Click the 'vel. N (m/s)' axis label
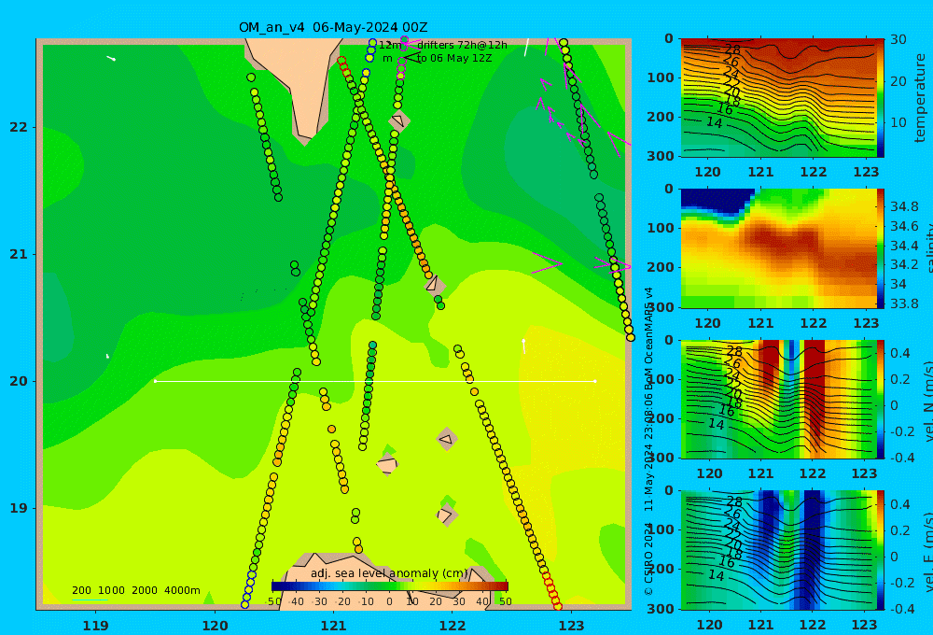 (927, 401)
